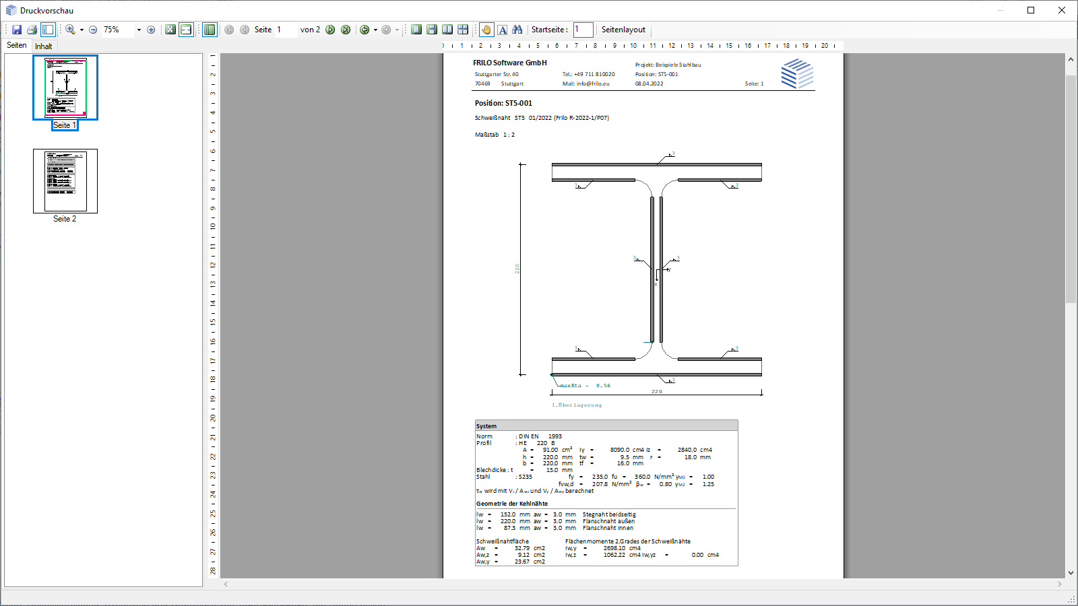1078x606 pixels.
Task: Select continuous page layout view
Action: tap(432, 30)
